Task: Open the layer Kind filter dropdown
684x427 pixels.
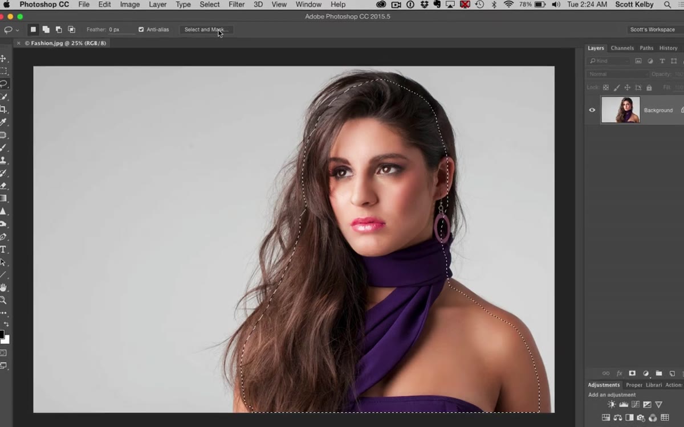Action: point(609,61)
